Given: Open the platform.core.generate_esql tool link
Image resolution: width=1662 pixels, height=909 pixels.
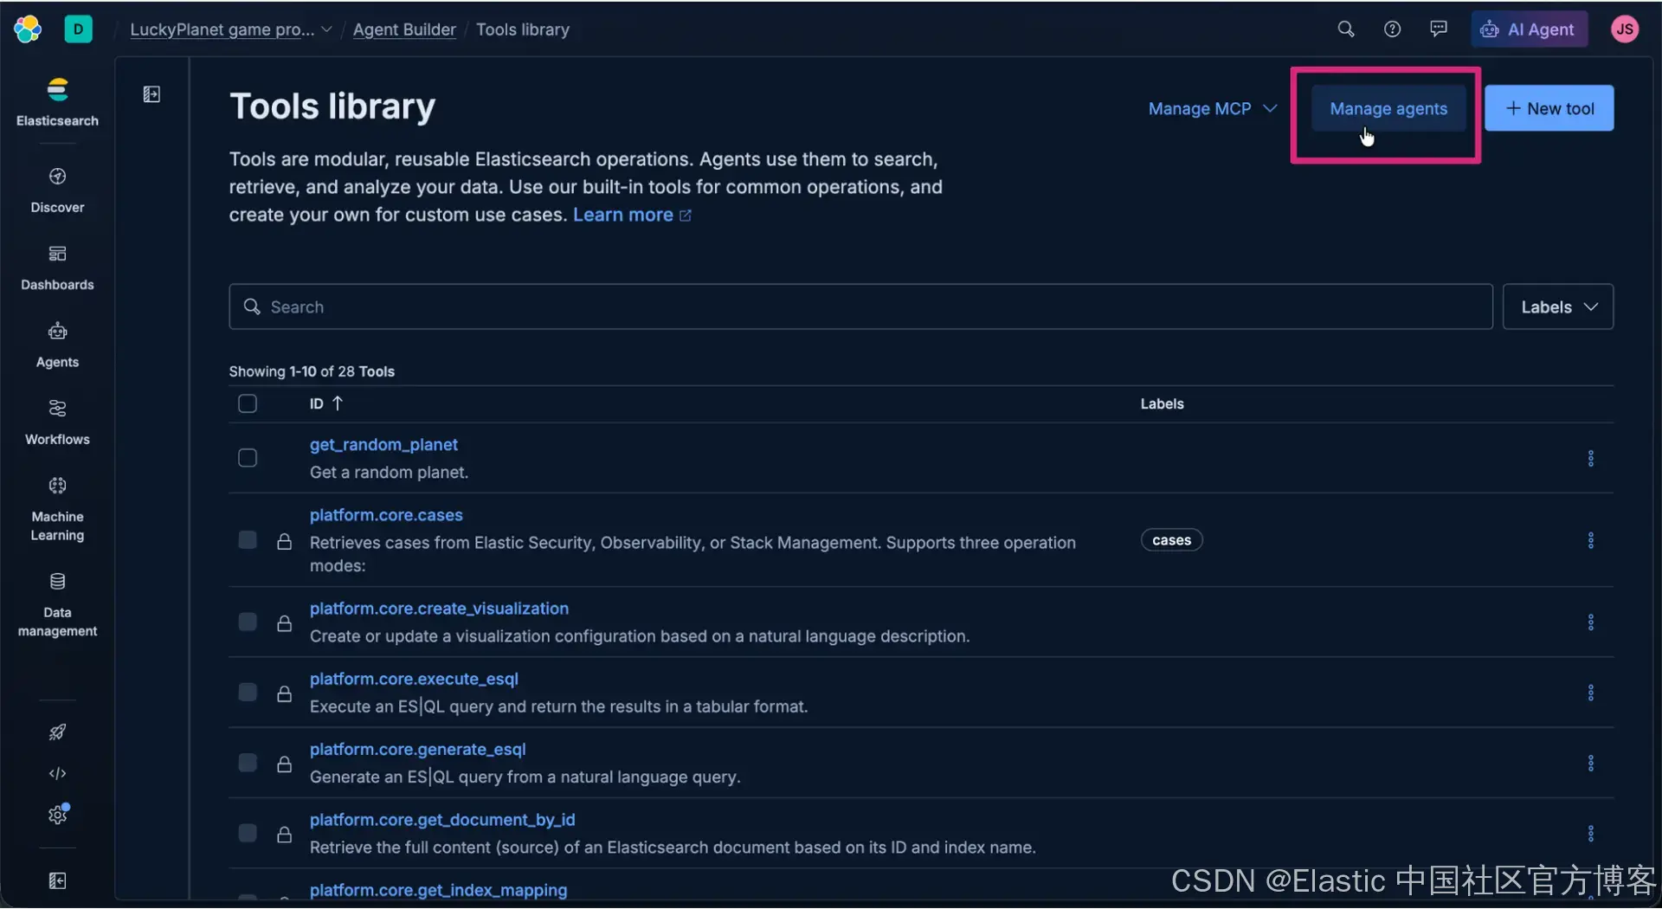Looking at the screenshot, I should pyautogui.click(x=417, y=750).
